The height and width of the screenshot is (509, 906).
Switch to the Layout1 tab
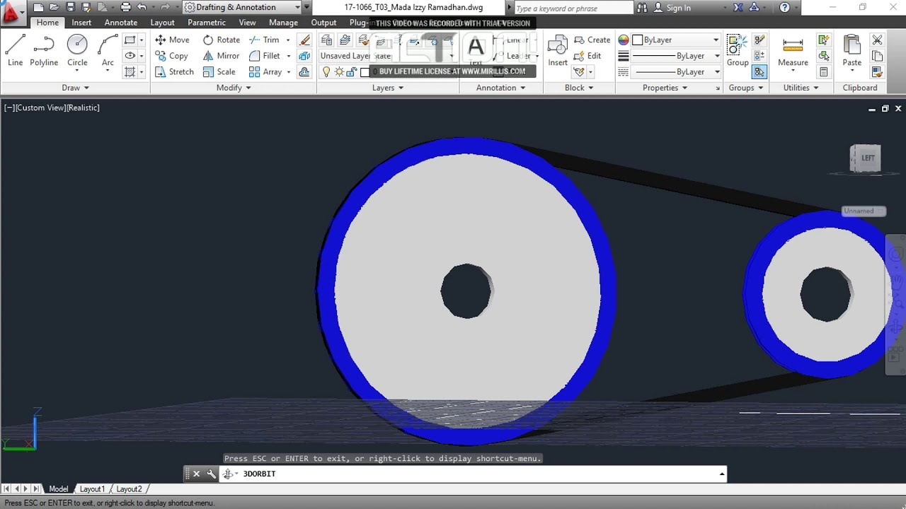(92, 488)
